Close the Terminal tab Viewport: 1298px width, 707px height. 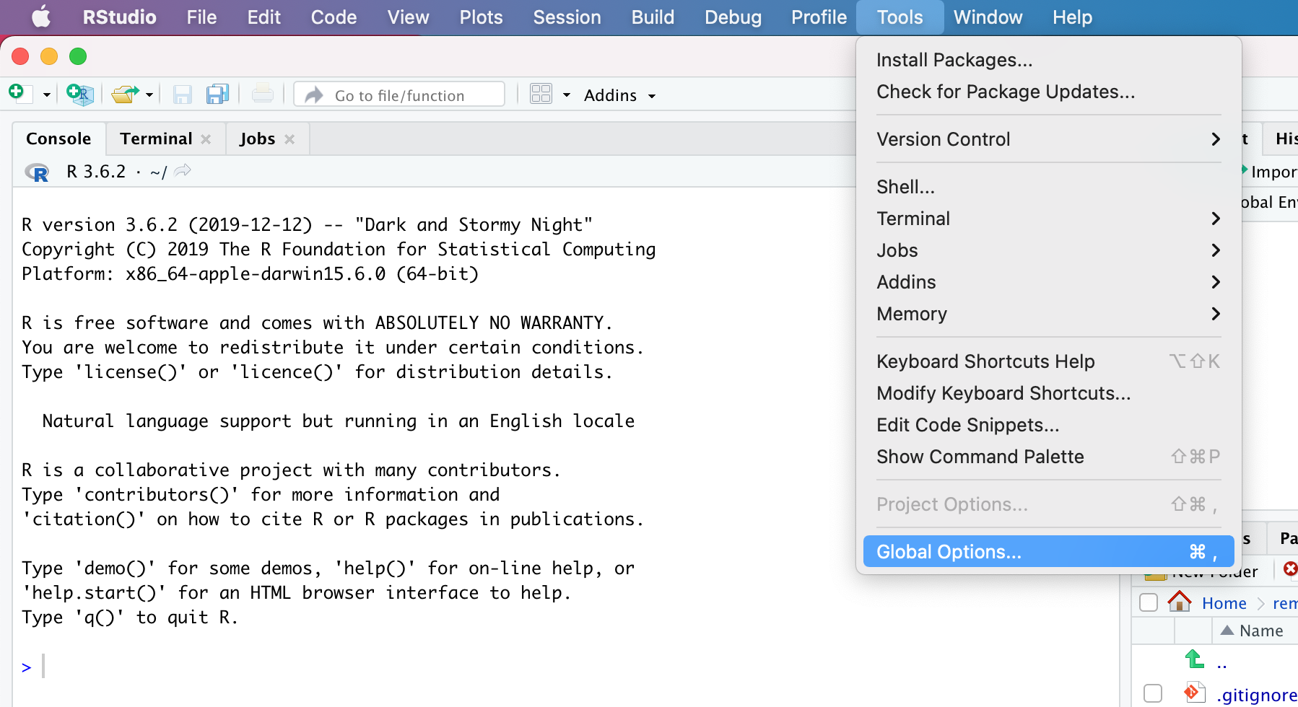point(206,139)
